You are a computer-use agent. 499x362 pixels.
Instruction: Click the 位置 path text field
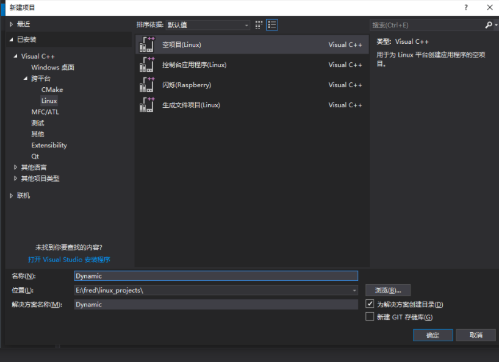(x=212, y=290)
